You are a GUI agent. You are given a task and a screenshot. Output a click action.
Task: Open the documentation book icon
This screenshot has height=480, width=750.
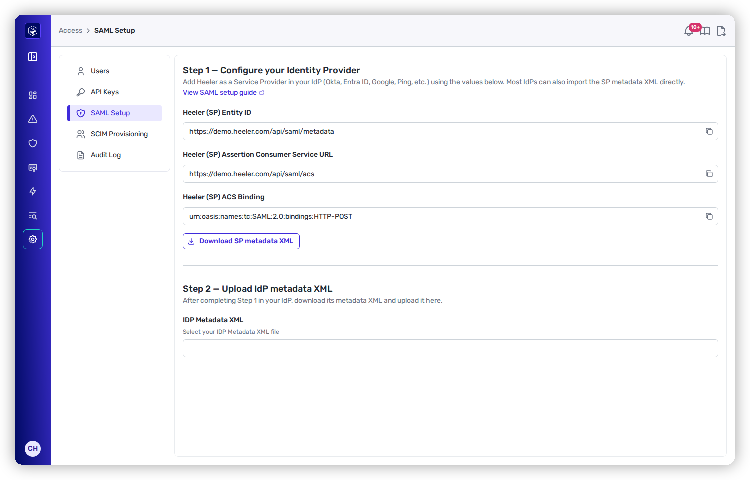click(705, 31)
